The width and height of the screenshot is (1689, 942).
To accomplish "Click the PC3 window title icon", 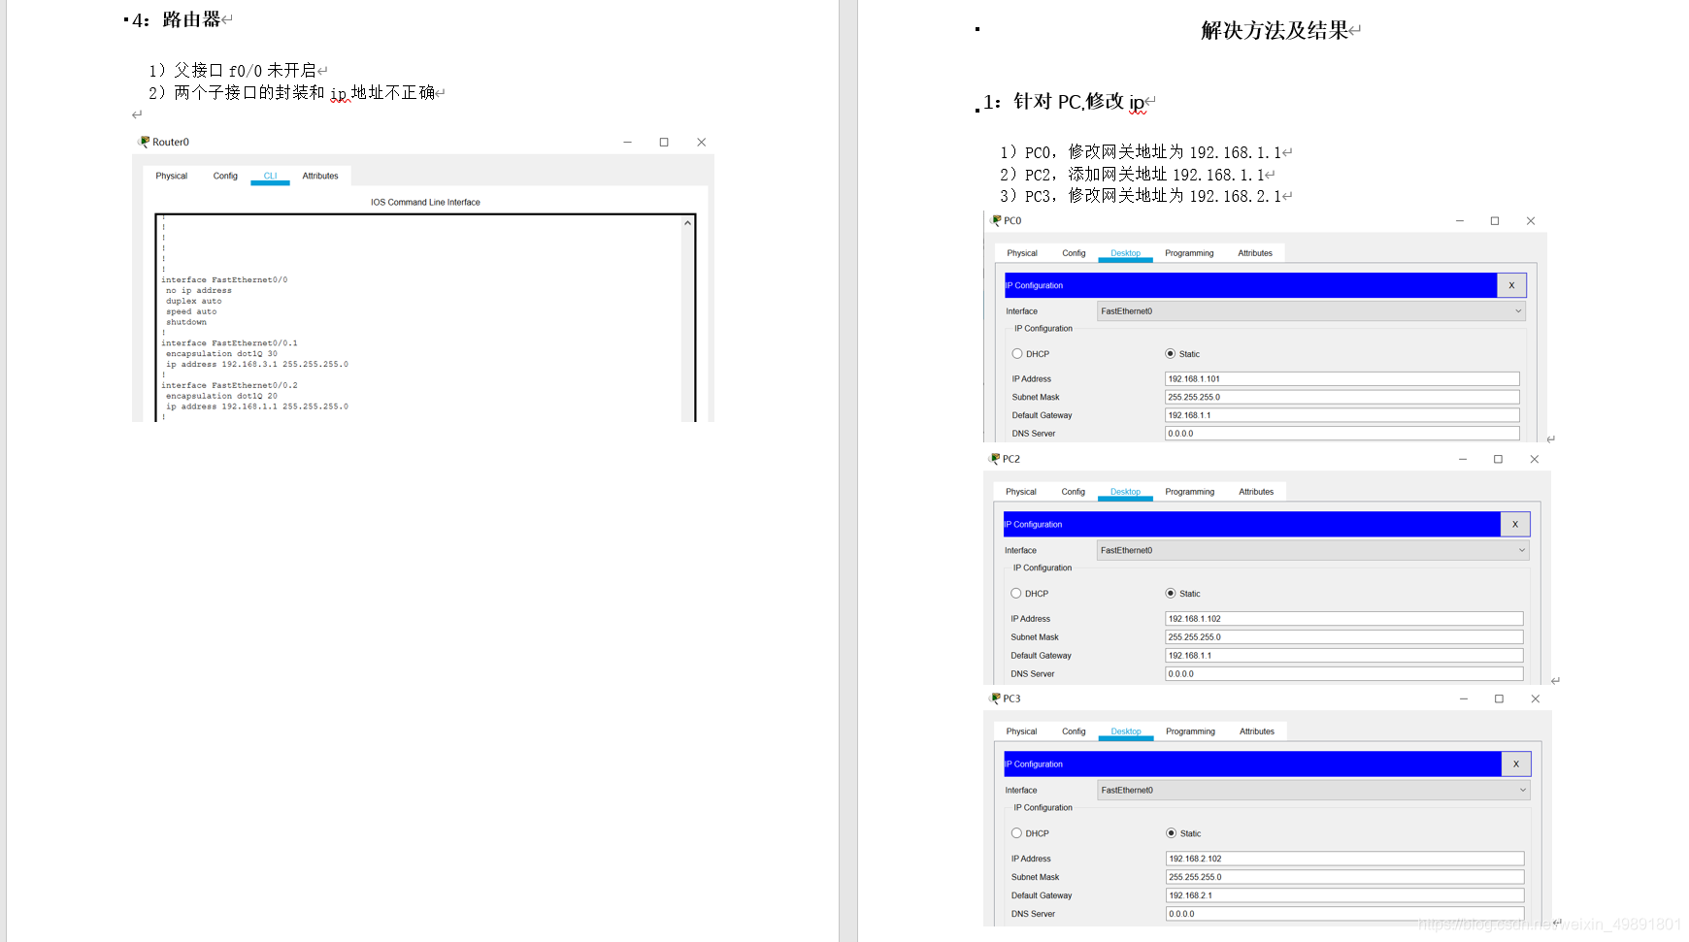I will [x=995, y=698].
